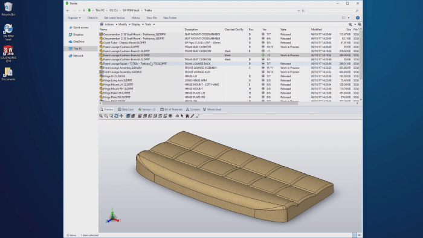Click the foam cushion 3D preview model

pyautogui.click(x=234, y=176)
